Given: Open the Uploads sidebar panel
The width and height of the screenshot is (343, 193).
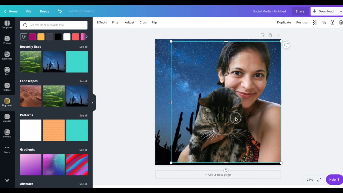Looking at the screenshot, I should (x=7, y=118).
